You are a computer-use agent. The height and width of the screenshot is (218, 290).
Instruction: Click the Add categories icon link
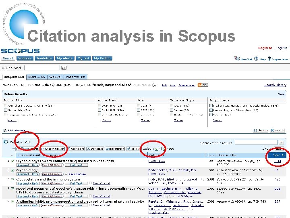(x=15, y=130)
